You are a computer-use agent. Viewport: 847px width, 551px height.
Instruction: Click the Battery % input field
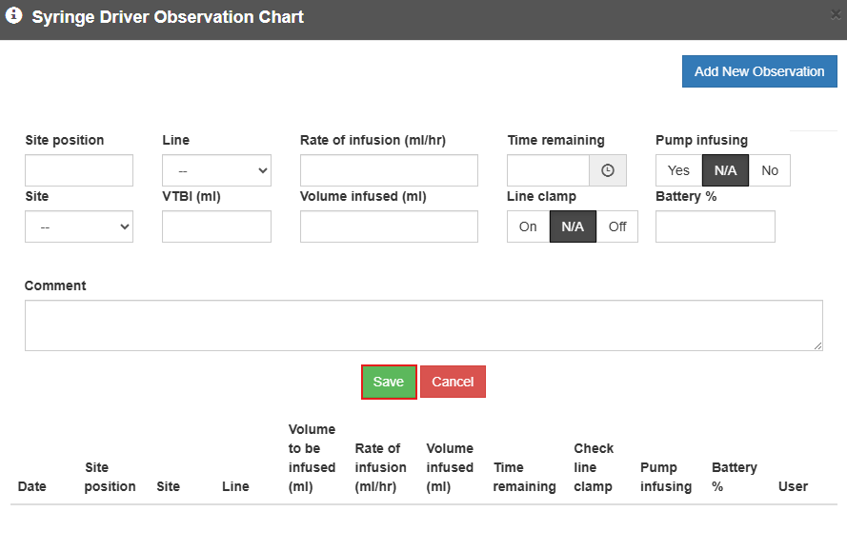(715, 226)
